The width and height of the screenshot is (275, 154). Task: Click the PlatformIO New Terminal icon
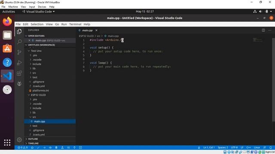(80, 148)
